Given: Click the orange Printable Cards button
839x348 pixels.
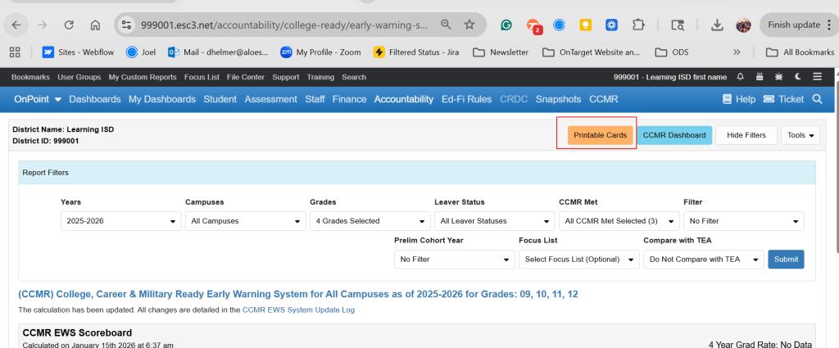Looking at the screenshot, I should pos(600,135).
